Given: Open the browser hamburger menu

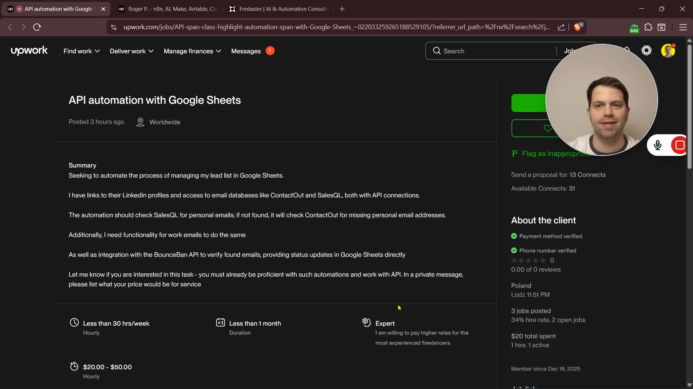Looking at the screenshot, I should 683,27.
